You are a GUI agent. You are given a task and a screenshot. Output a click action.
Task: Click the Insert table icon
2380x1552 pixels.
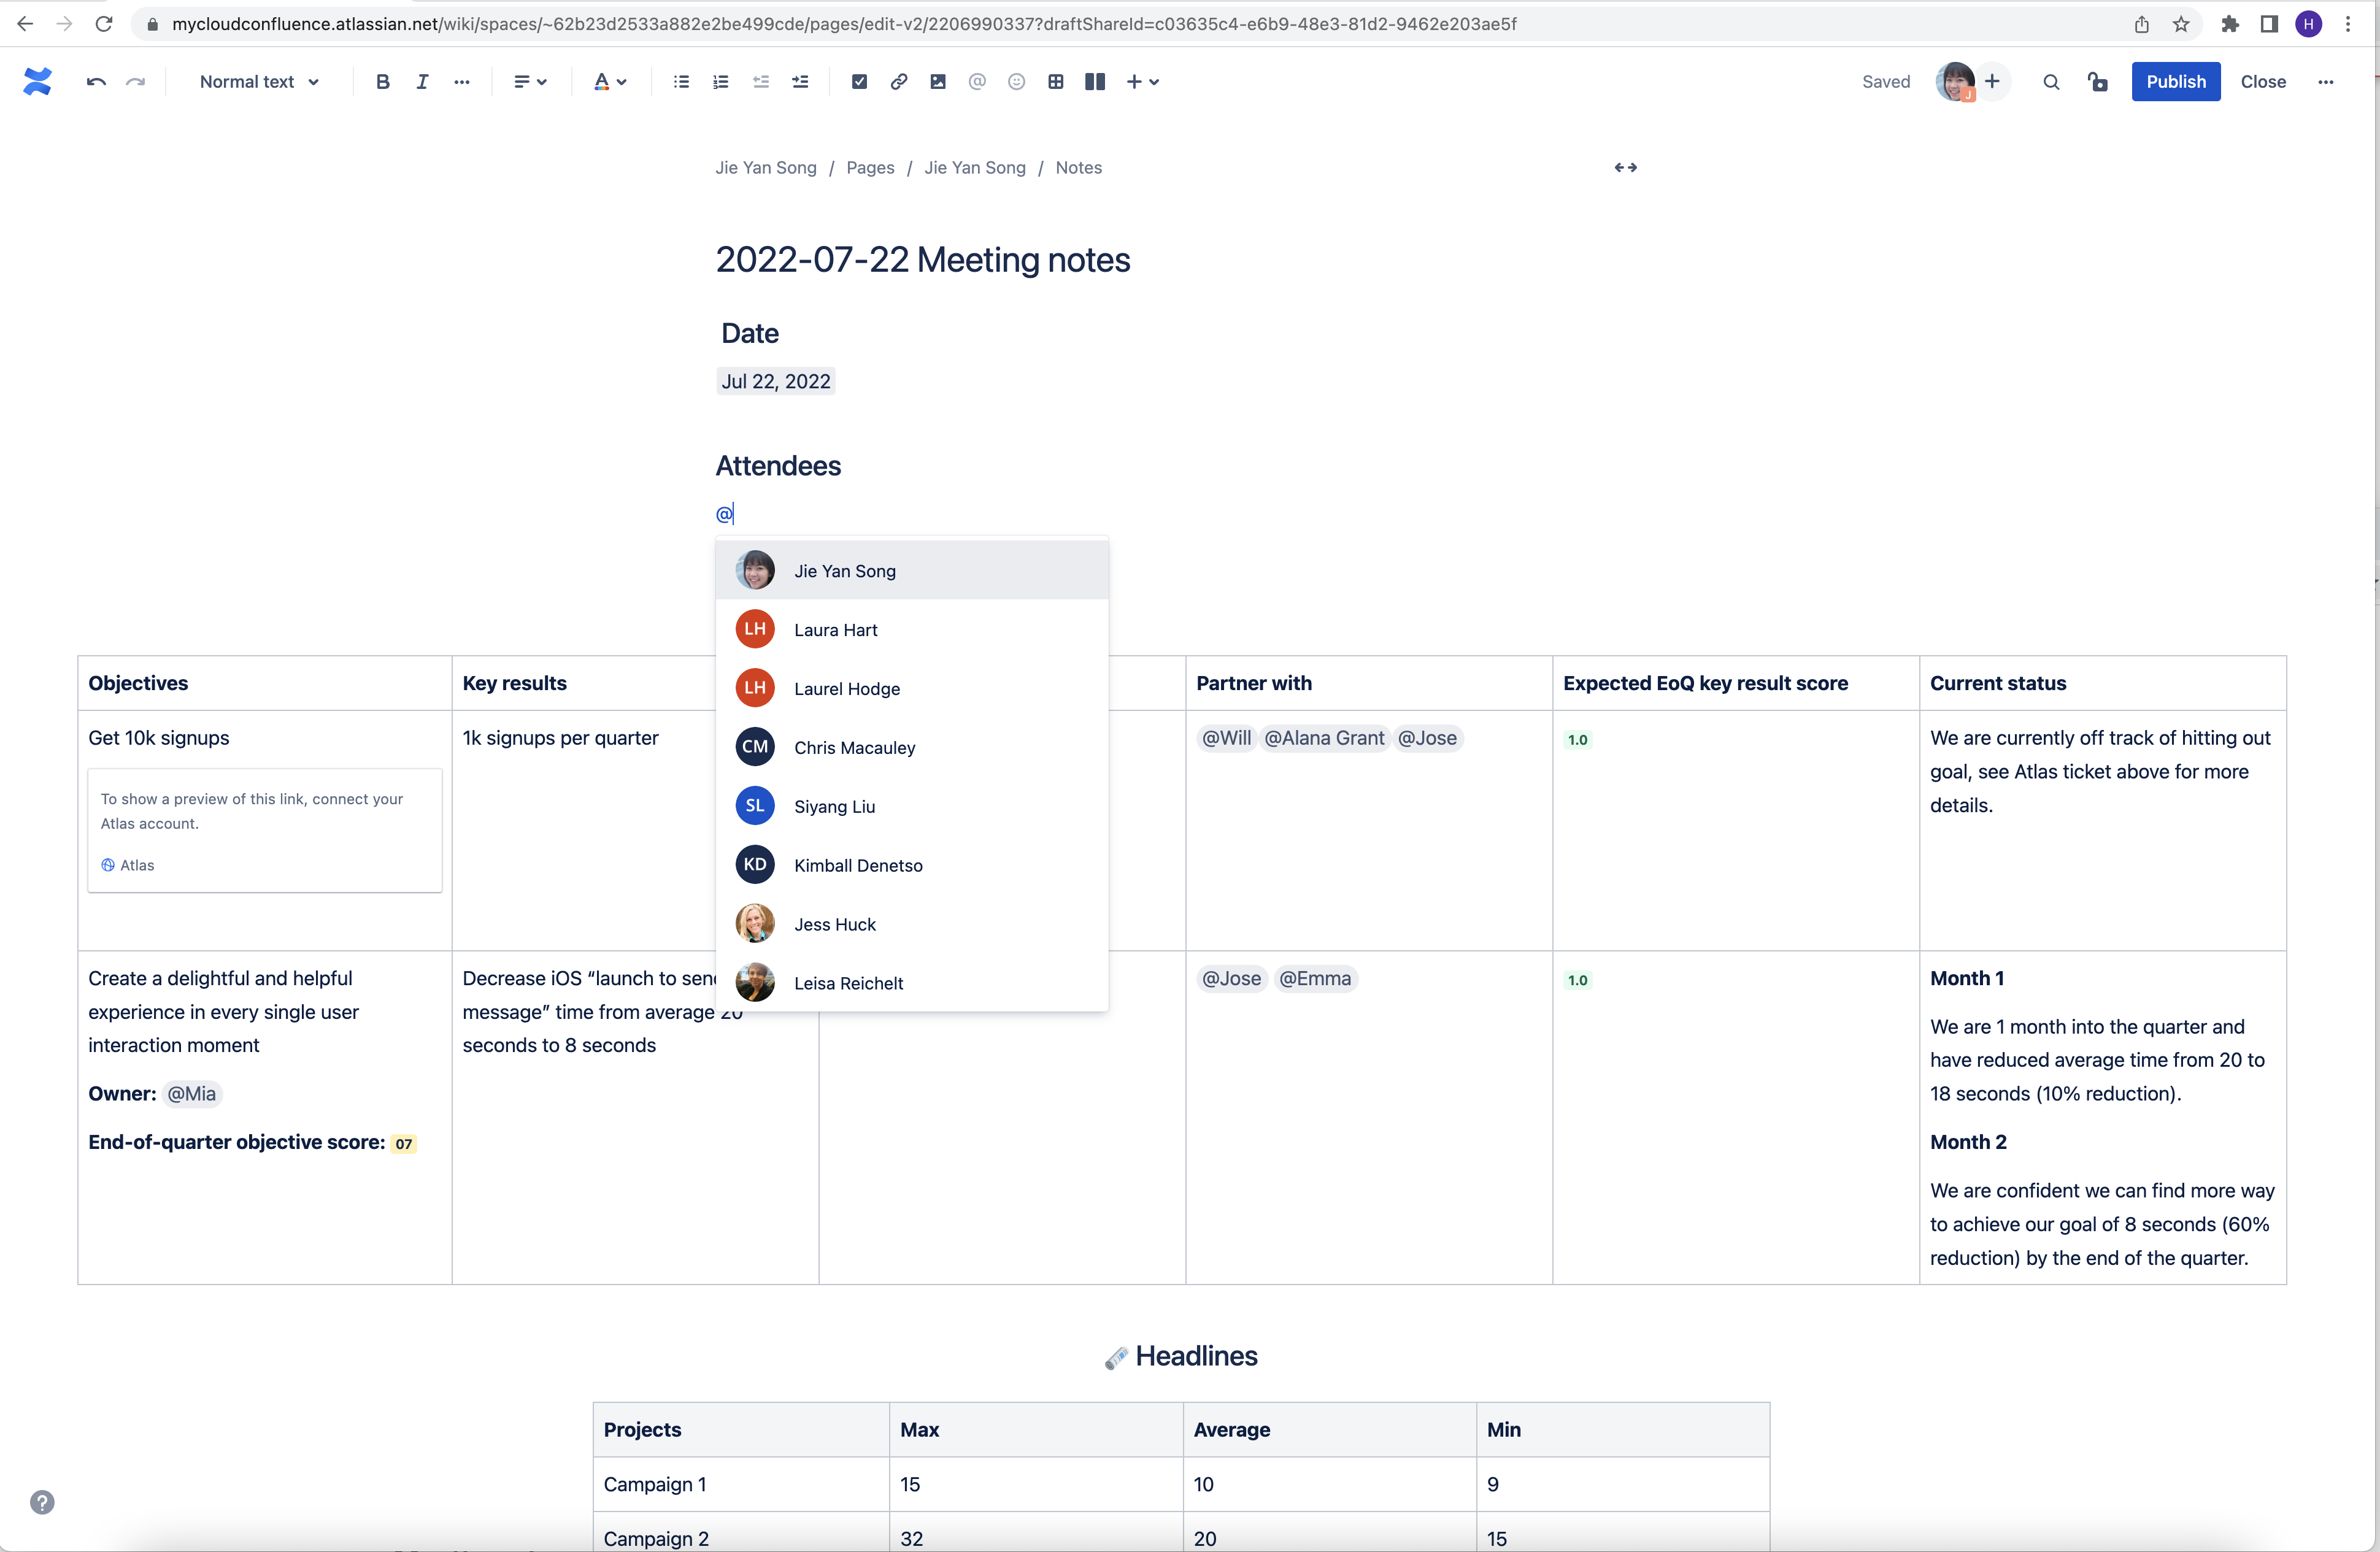(1057, 82)
